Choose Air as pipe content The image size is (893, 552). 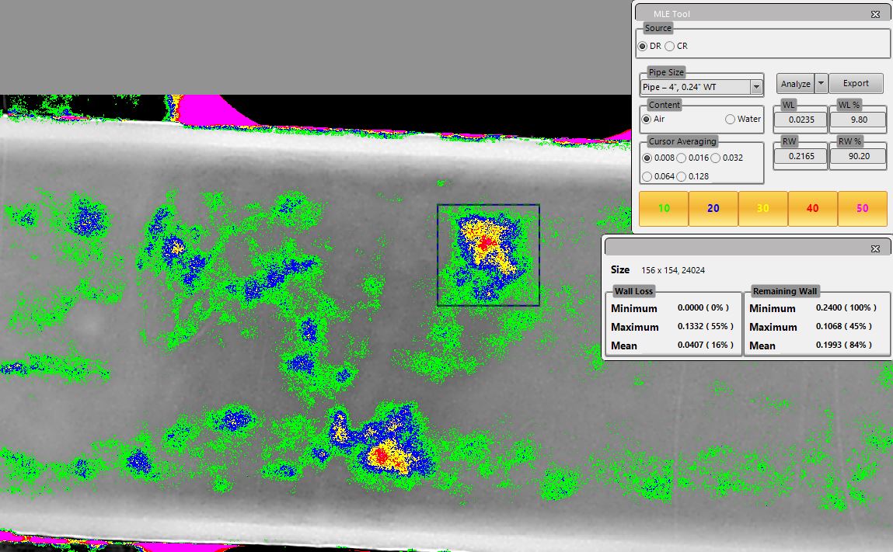647,120
